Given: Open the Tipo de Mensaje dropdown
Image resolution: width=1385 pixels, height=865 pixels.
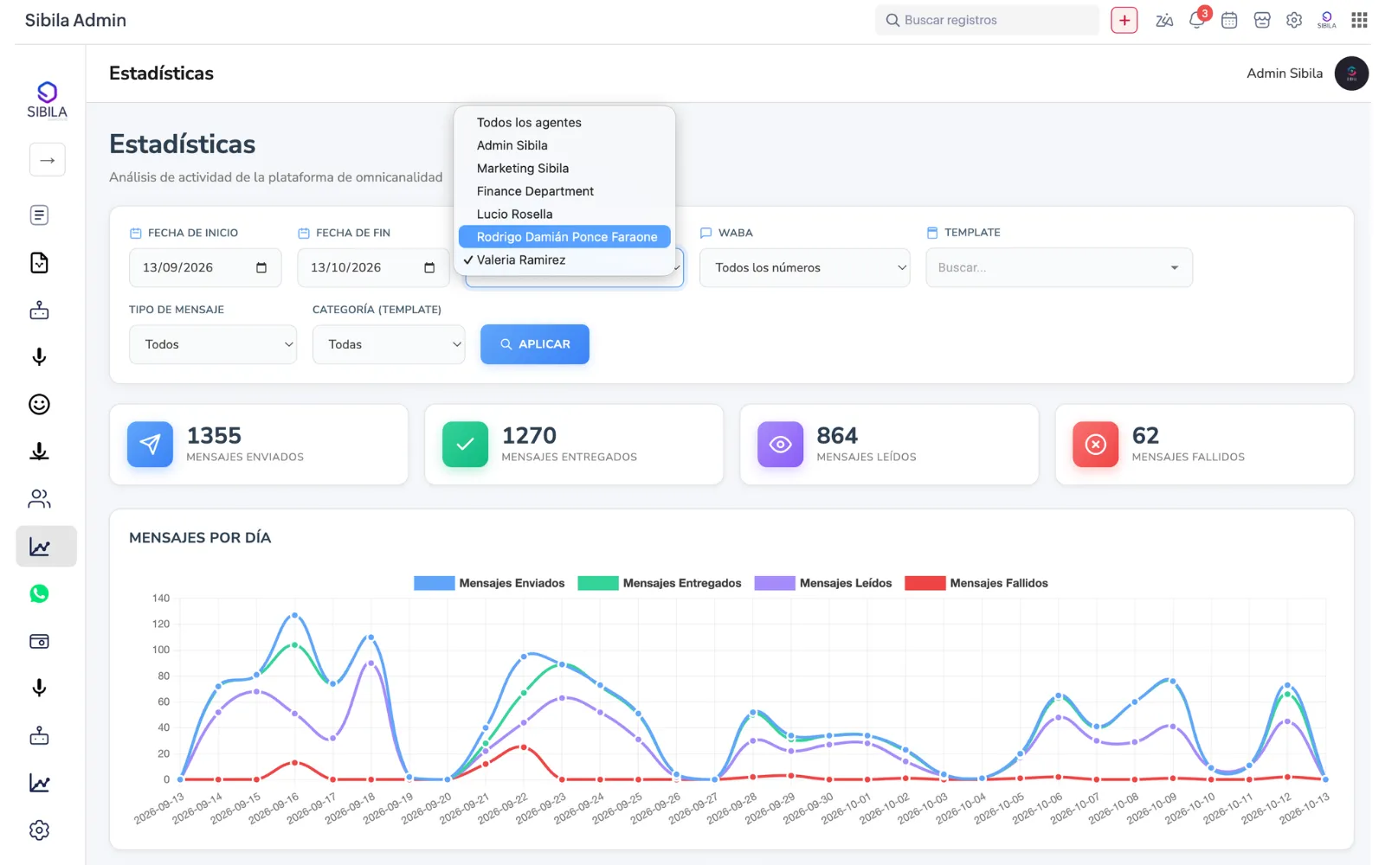Looking at the screenshot, I should coord(213,344).
